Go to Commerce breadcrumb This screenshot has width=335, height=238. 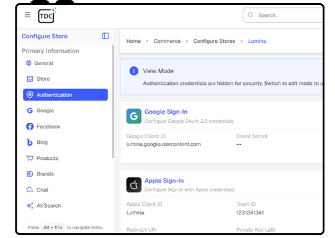(167, 41)
